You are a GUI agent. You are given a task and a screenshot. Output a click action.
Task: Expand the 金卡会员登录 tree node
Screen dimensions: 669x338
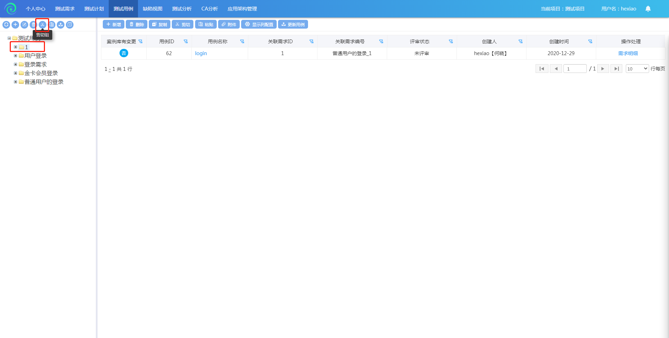(x=15, y=73)
